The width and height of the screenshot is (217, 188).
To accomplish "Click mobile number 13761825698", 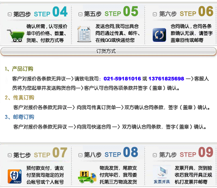I will pos(166,79).
